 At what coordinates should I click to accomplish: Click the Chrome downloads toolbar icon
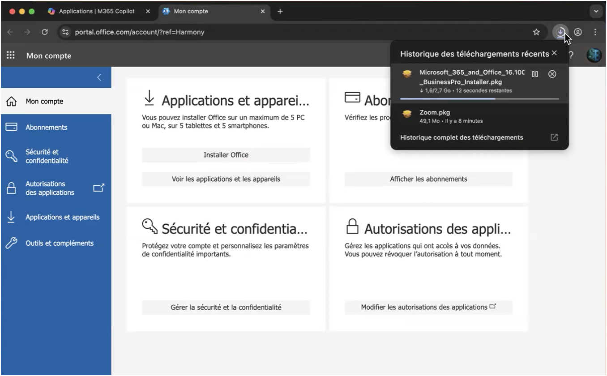click(x=560, y=32)
